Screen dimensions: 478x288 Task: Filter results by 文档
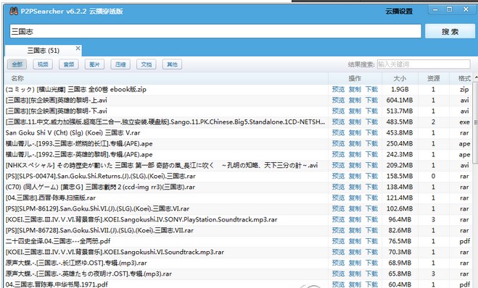(147, 64)
